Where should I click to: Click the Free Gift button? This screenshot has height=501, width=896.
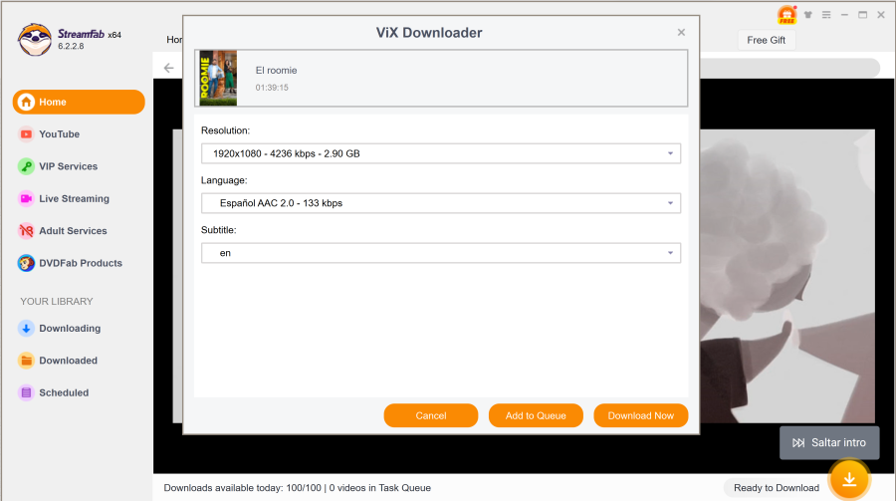pos(766,40)
